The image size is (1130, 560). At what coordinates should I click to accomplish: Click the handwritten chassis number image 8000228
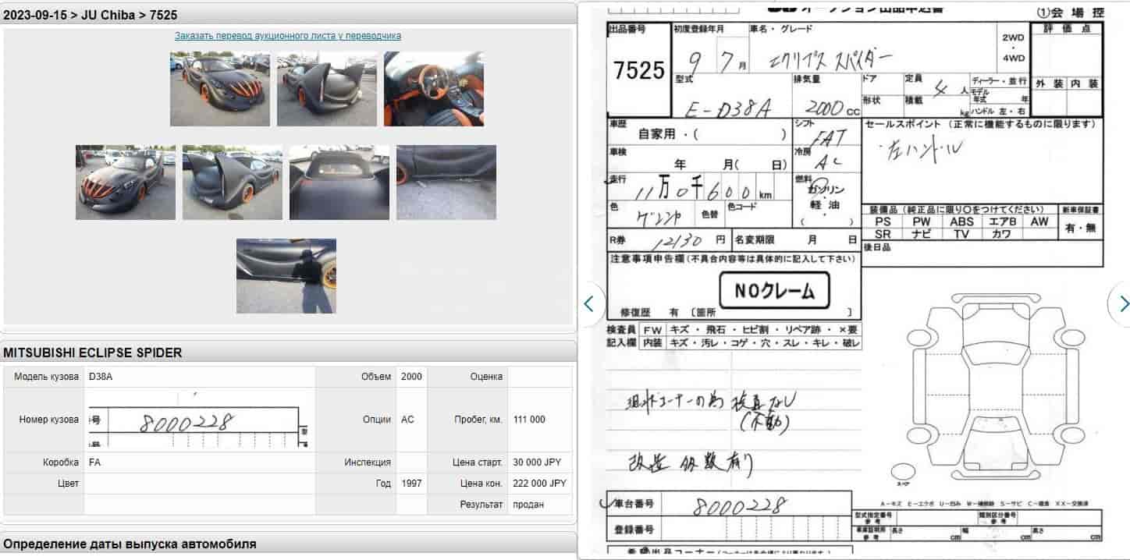pos(199,421)
